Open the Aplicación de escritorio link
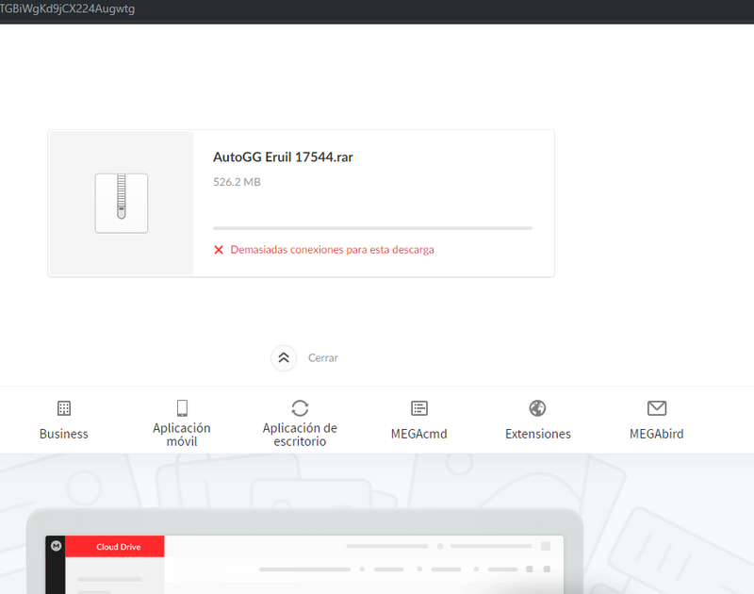Image resolution: width=754 pixels, height=594 pixels. tap(300, 435)
